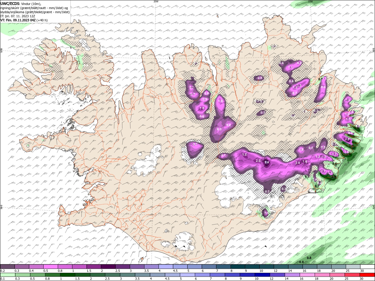Screen dimensions: 375x281
Task: Pick the darkest green rain swatch labeled 1
Action: click(x=67, y=275)
